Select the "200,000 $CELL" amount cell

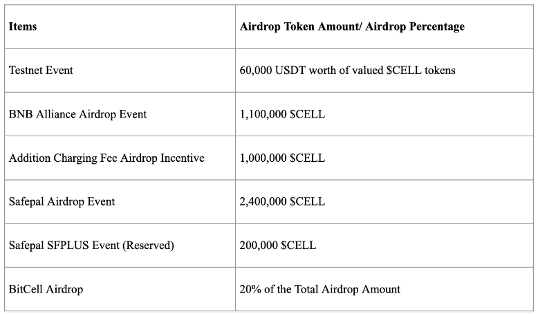pos(384,246)
